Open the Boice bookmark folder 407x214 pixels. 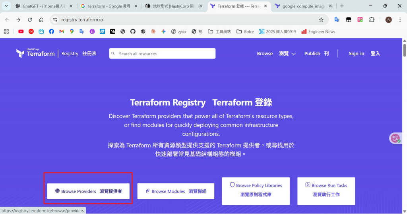click(x=245, y=31)
